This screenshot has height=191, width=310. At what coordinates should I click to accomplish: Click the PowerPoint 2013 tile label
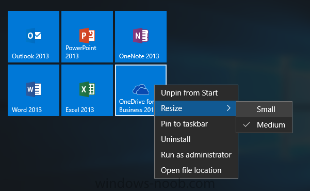[x=81, y=52]
